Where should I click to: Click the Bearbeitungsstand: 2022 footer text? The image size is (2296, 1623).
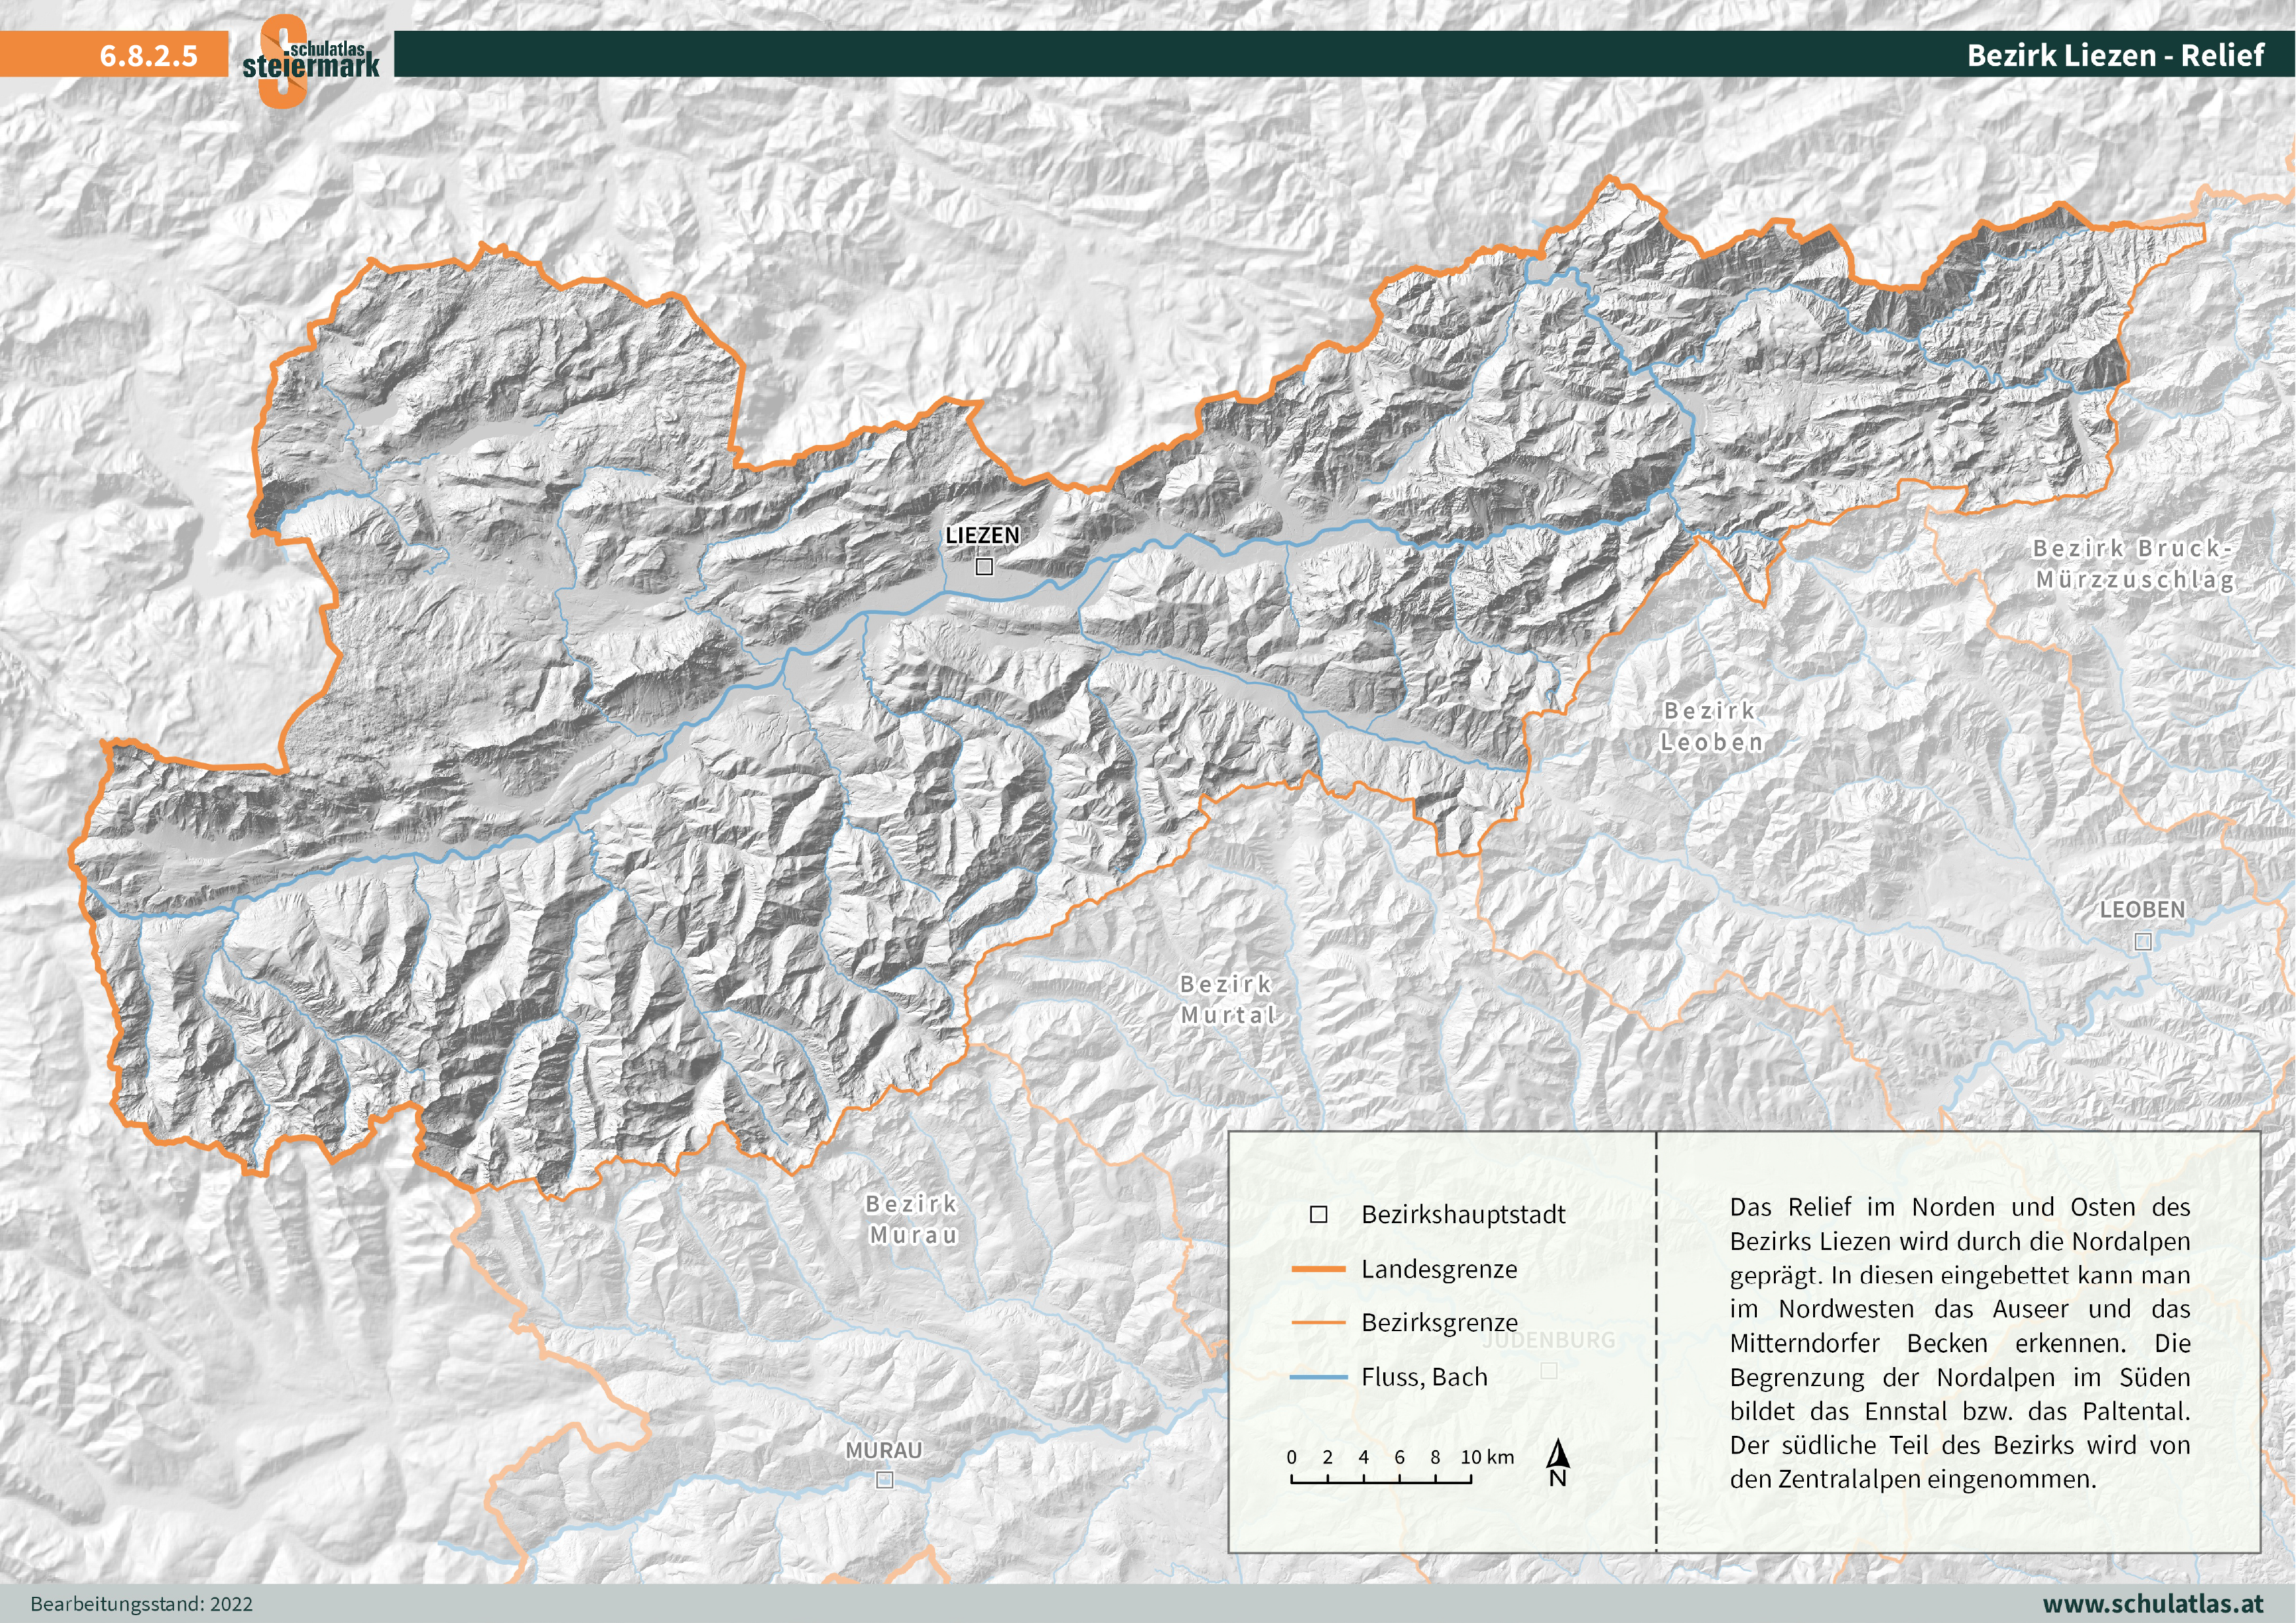(x=141, y=1603)
